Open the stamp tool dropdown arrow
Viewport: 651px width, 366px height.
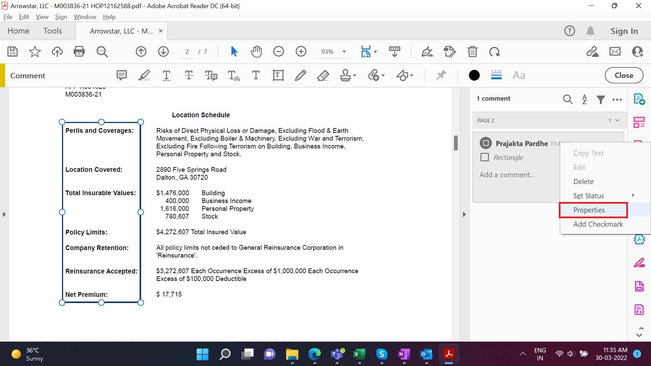[355, 75]
